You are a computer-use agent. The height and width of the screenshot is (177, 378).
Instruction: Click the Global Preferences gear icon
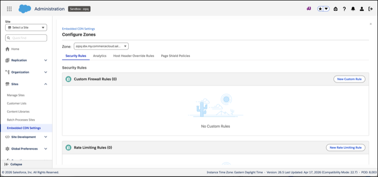click(x=7, y=149)
